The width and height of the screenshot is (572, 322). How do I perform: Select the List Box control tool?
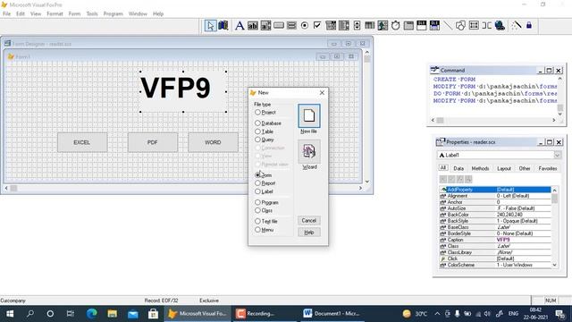tap(343, 26)
